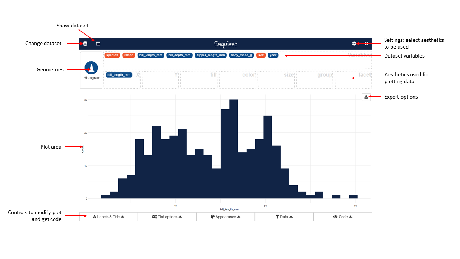Open the show dataset table icon

pos(98,44)
